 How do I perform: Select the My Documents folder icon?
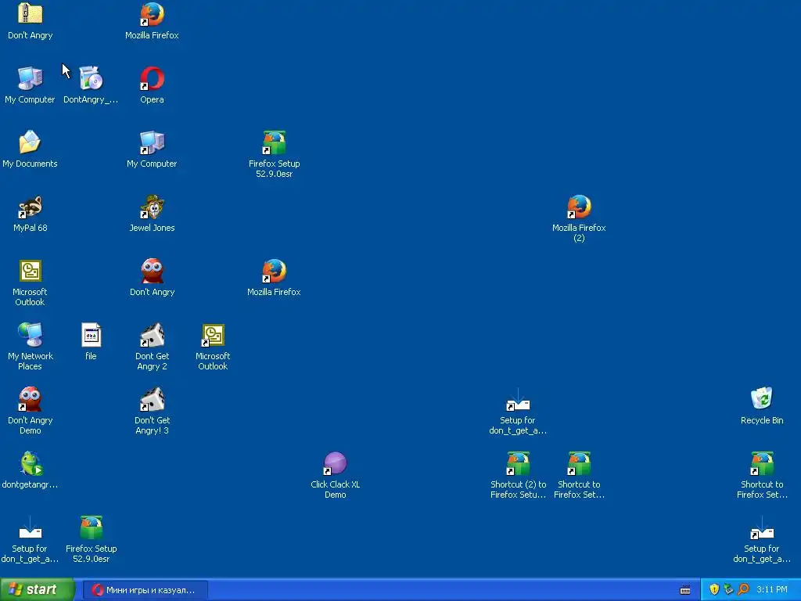point(31,142)
